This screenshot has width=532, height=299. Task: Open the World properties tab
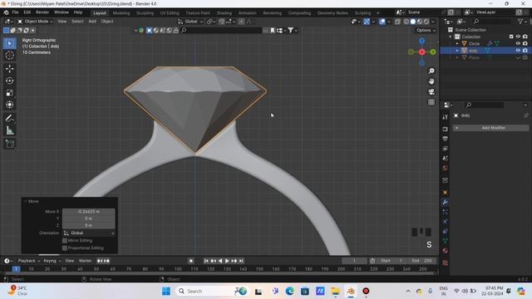coord(446,168)
